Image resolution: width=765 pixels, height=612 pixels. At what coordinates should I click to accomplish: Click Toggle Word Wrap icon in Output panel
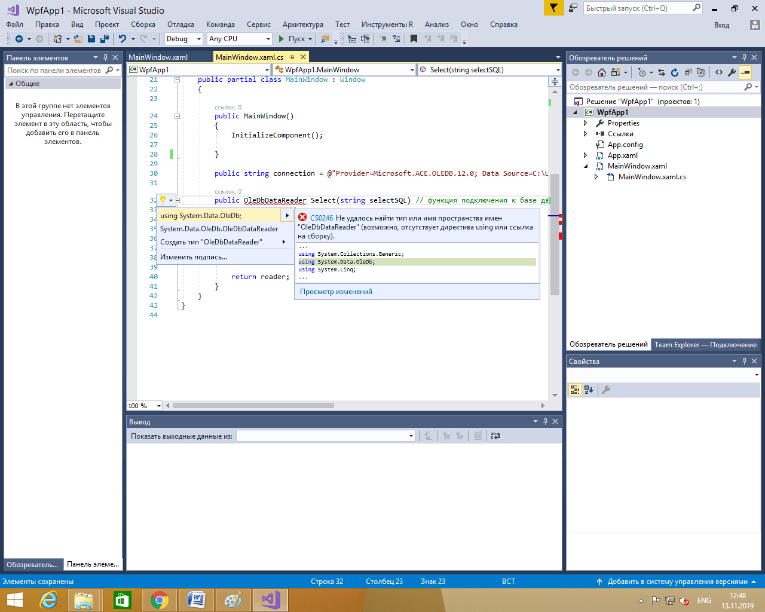495,436
